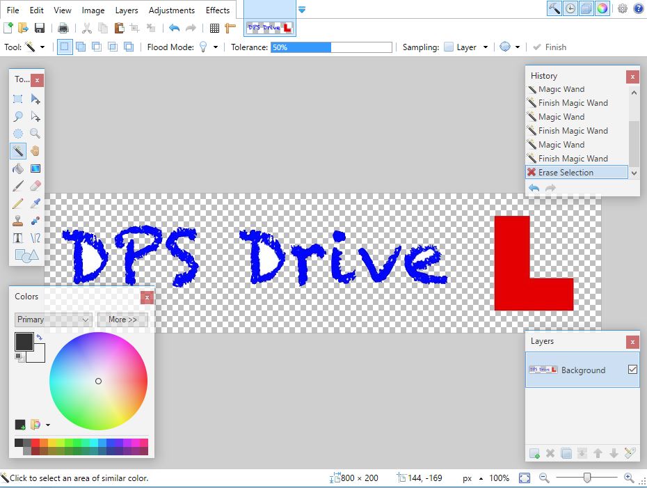The image size is (647, 488).
Task: Toggle the pixel grid button
Action: (214, 29)
